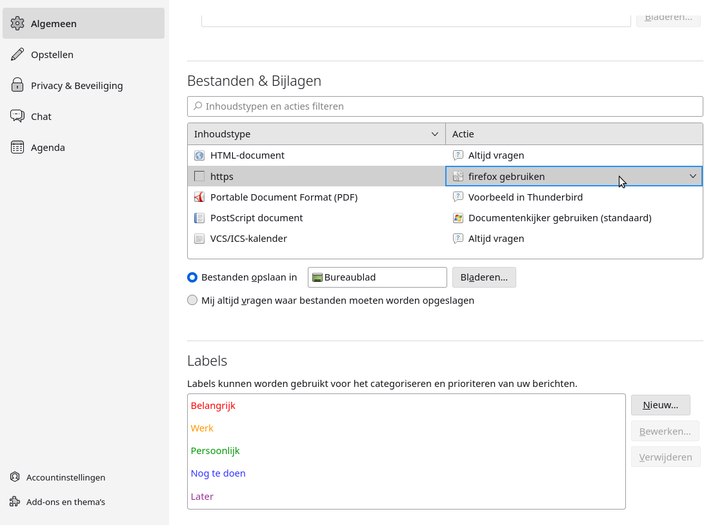Open the Accountinstellingen page
This screenshot has width=724, height=525.
(x=65, y=477)
